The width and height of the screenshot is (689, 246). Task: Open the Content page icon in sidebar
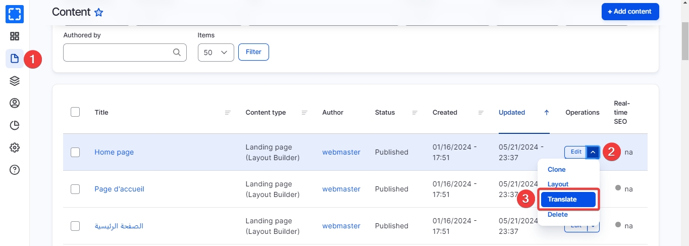[15, 59]
